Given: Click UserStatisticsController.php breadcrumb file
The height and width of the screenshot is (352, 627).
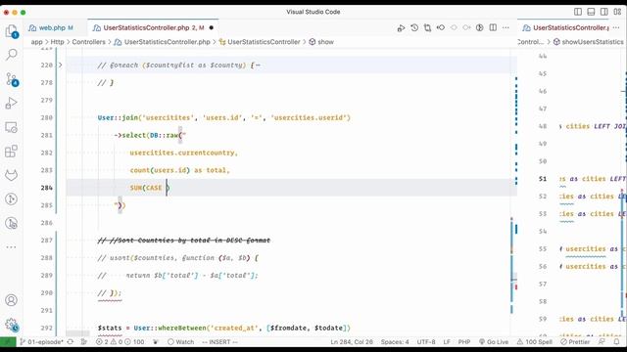Looking at the screenshot, I should [x=168, y=42].
